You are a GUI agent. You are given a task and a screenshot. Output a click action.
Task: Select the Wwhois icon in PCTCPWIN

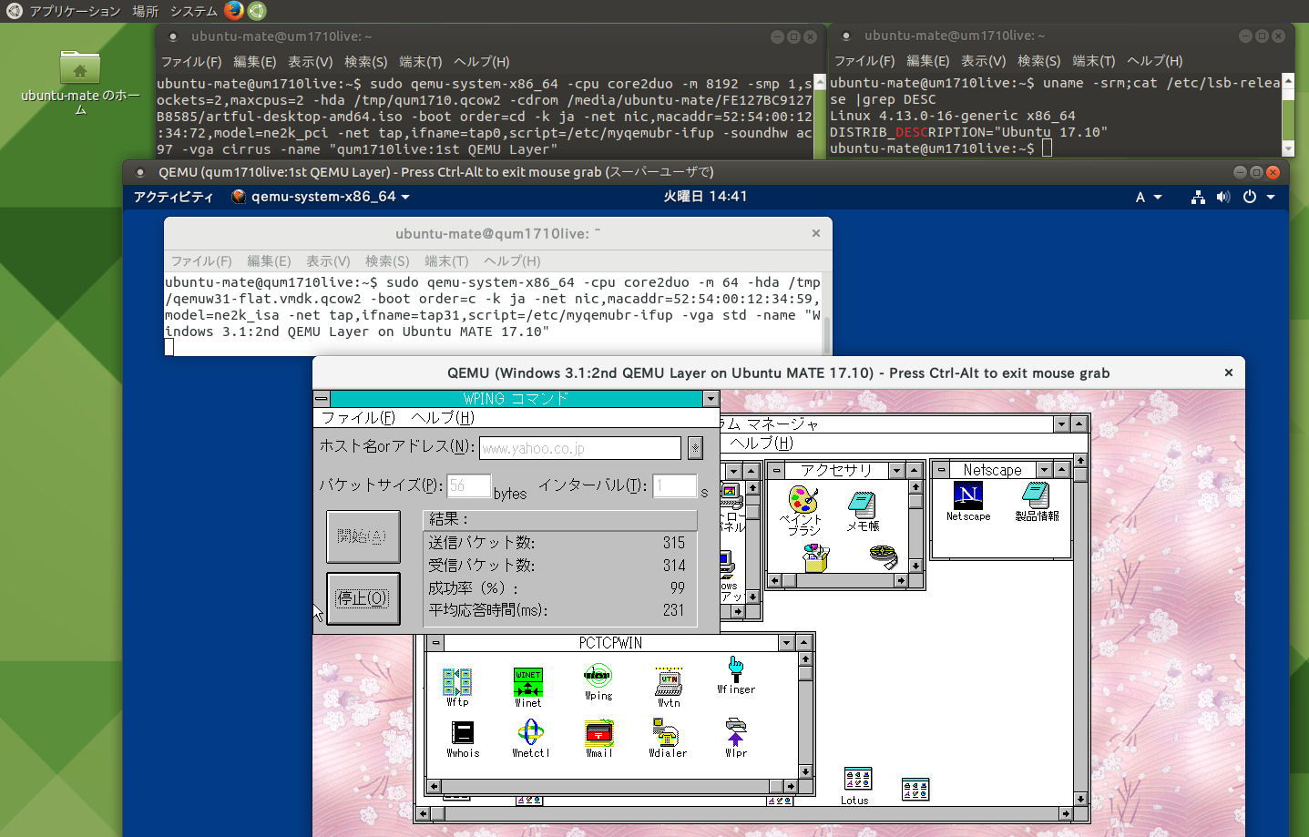pyautogui.click(x=463, y=739)
